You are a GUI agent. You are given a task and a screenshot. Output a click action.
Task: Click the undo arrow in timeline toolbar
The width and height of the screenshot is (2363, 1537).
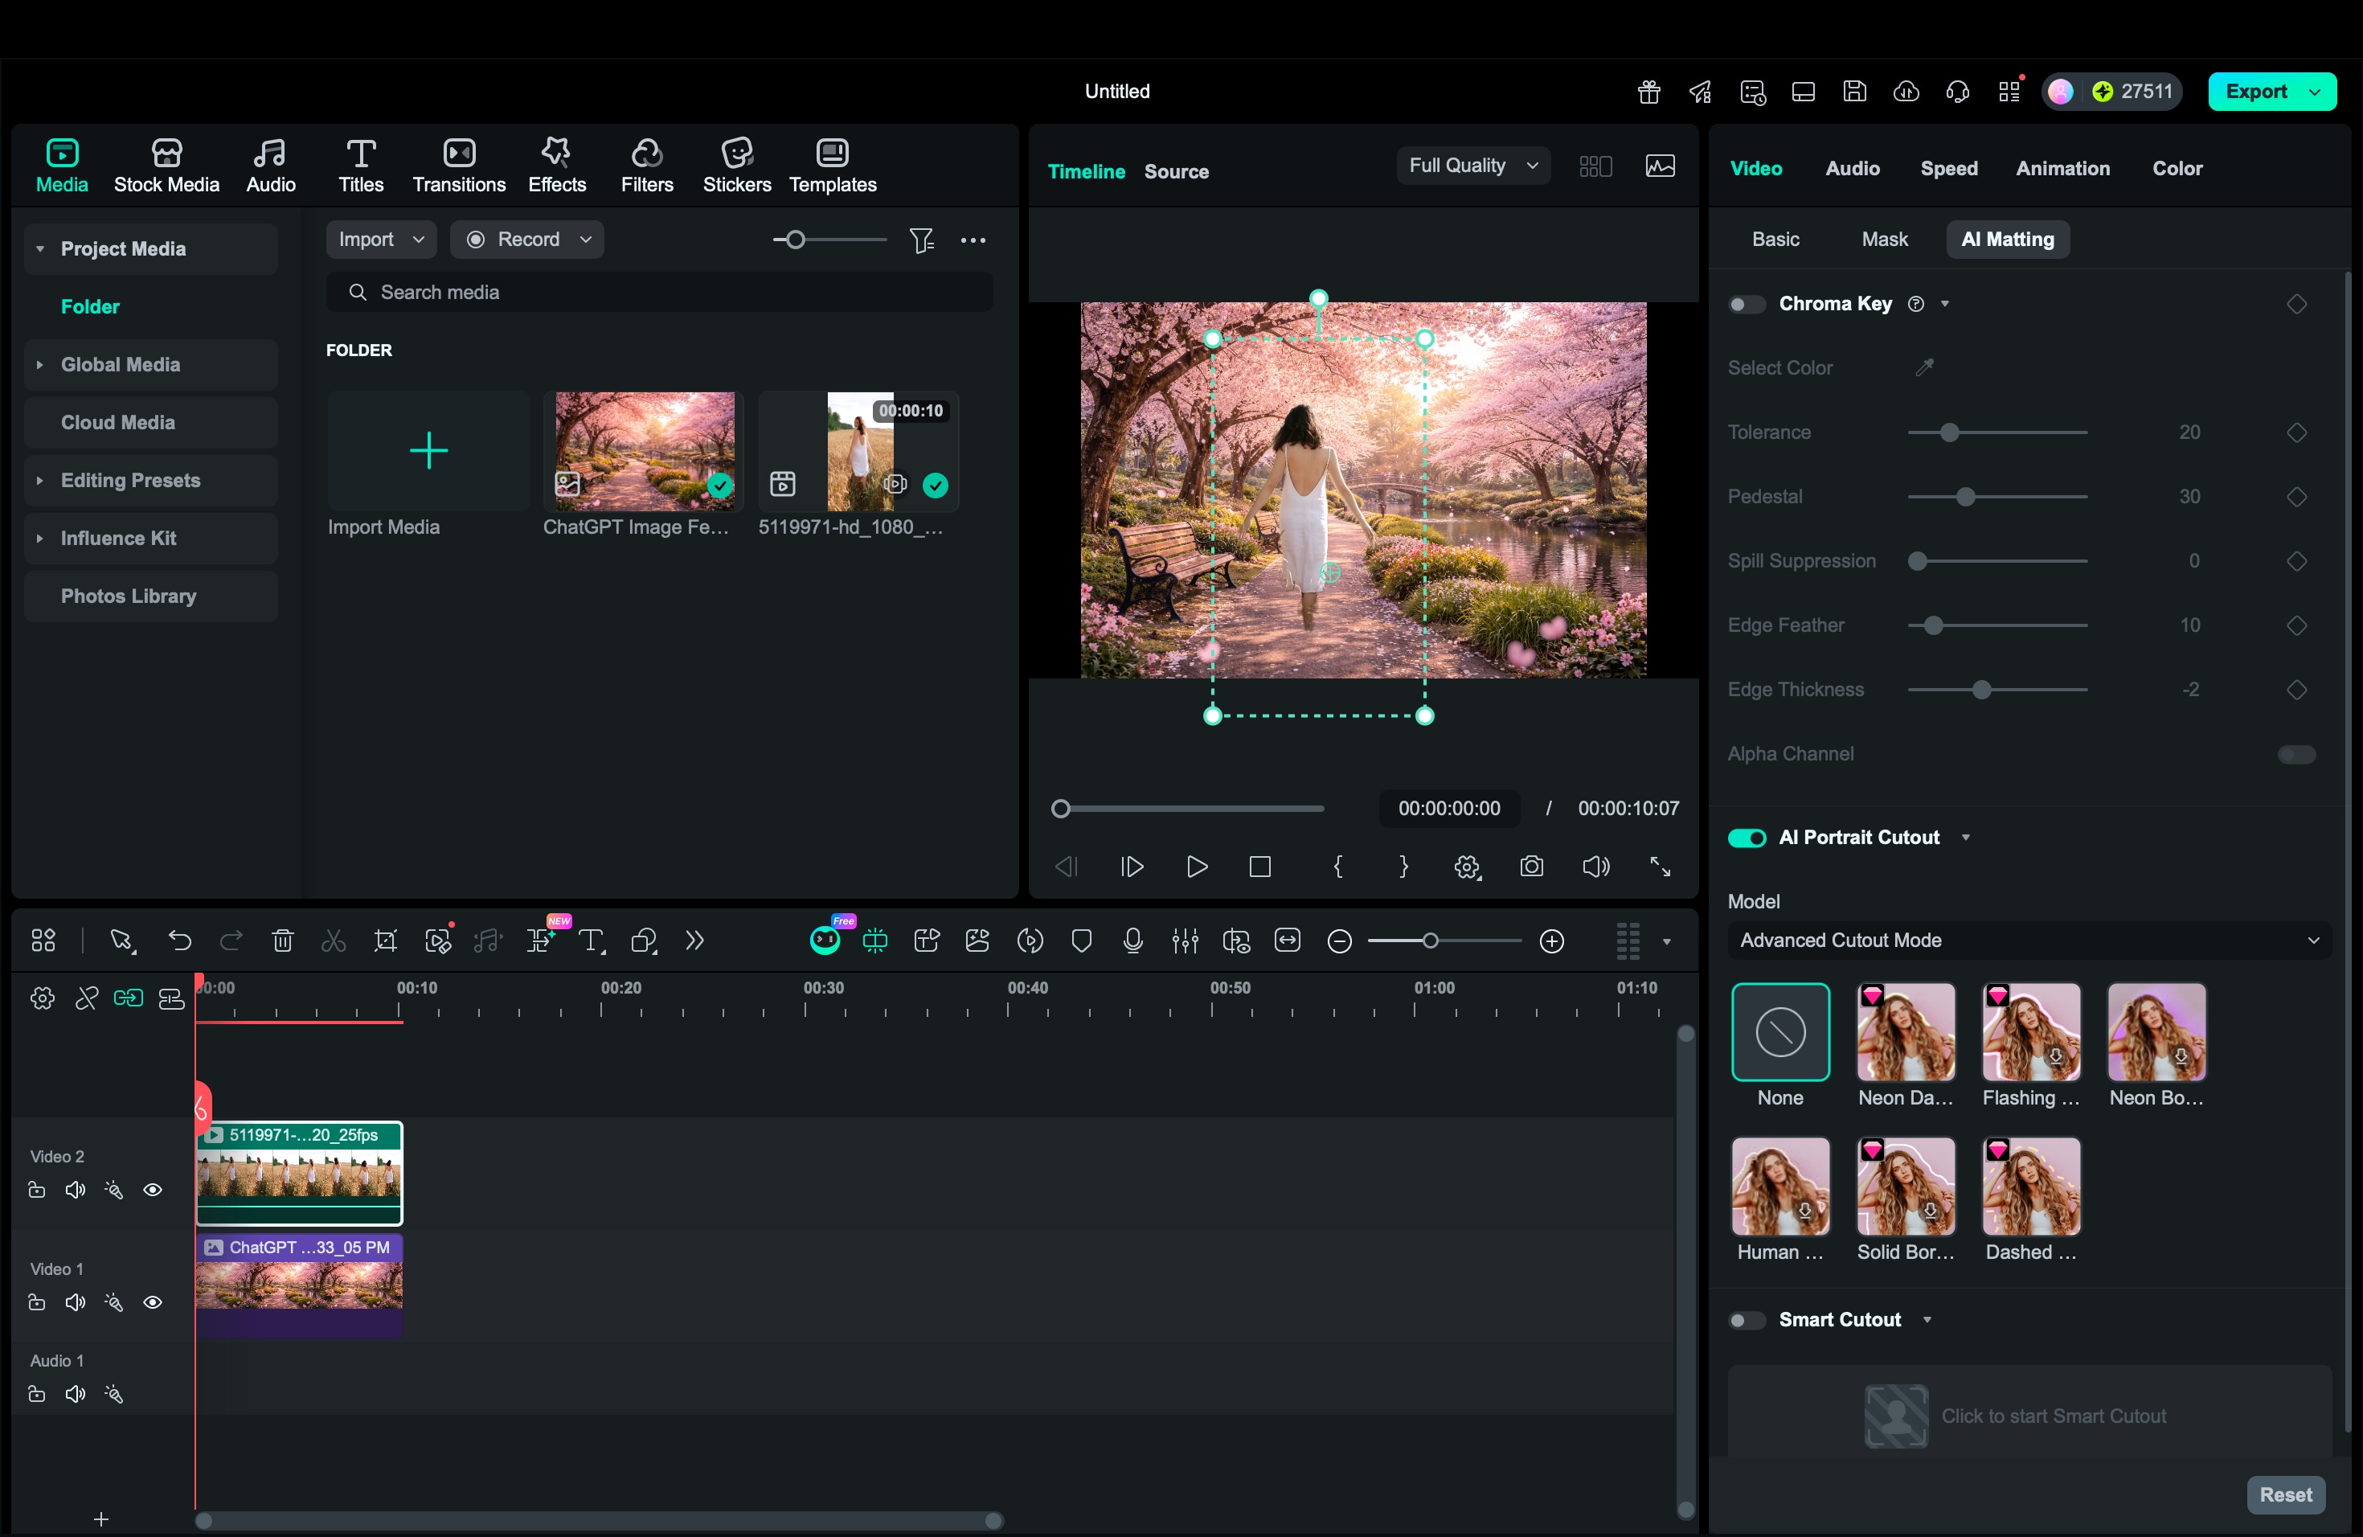(x=180, y=941)
